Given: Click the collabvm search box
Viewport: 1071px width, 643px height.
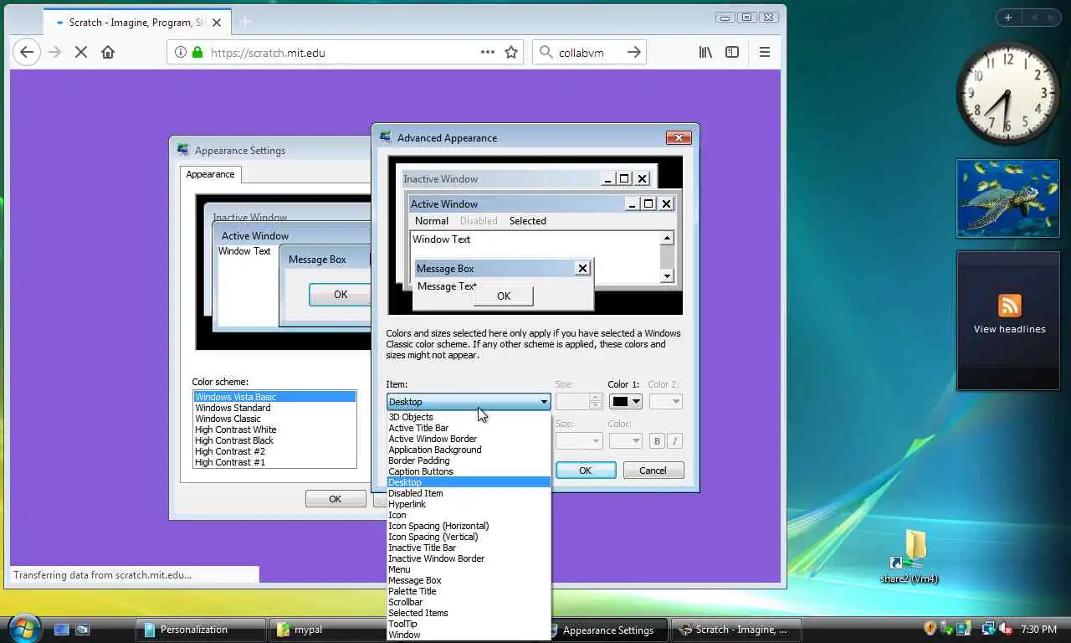Looking at the screenshot, I should tap(590, 52).
